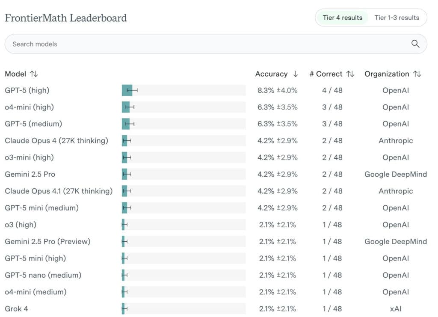Sort by Organization column arrows
Screen dimensions: 438x317
click(x=417, y=74)
